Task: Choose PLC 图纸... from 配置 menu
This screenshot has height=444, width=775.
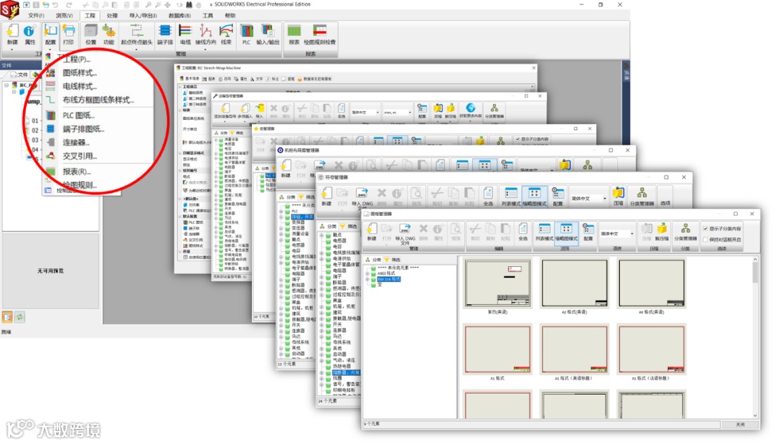Action: coord(78,115)
